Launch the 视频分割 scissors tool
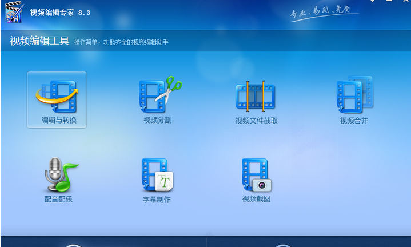Viewport: 411px width, 247px height. click(x=160, y=100)
